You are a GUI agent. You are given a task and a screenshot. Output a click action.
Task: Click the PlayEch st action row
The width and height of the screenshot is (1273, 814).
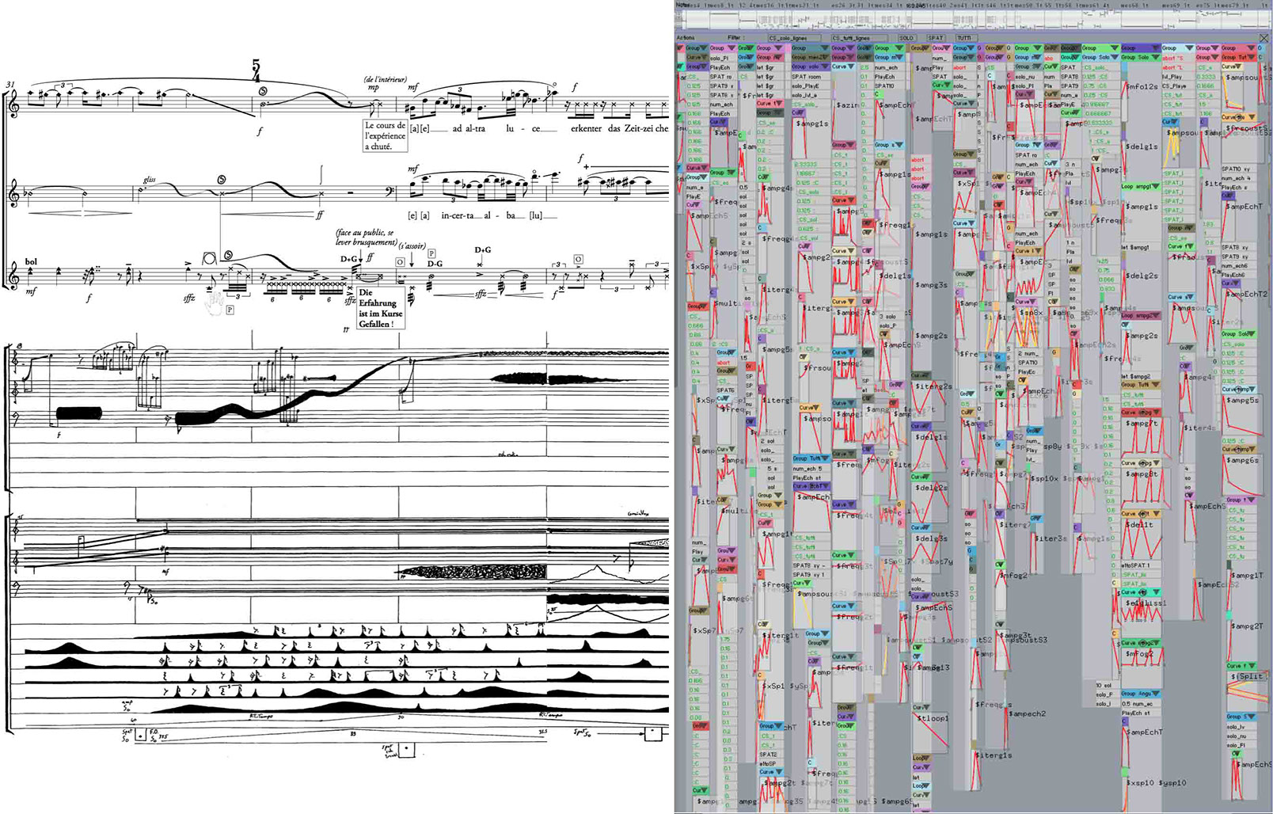(x=1141, y=713)
